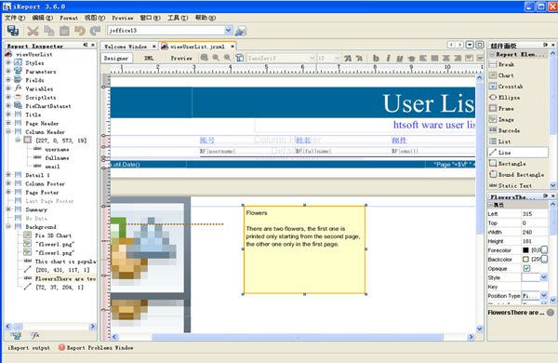Image resolution: width=558 pixels, height=363 pixels.
Task: Click the Paste clipboard icon
Action: [64, 31]
